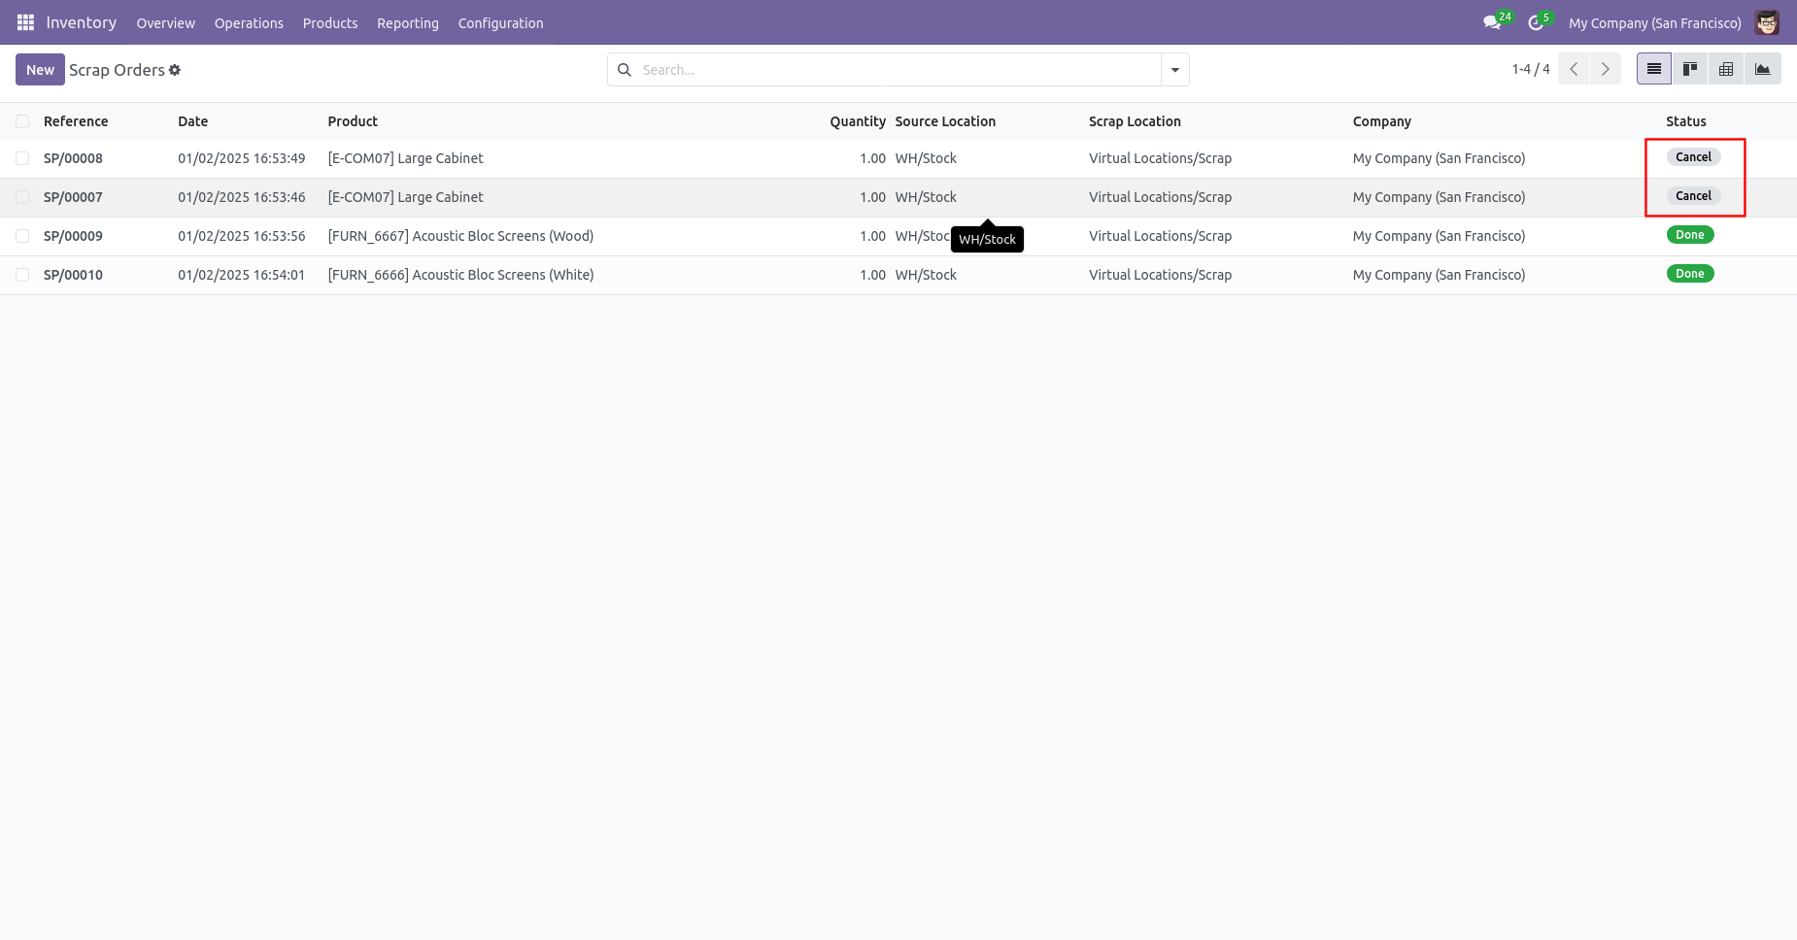Open the company switcher My Company (San Francisco)
This screenshot has width=1797, height=940.
pos(1654,23)
